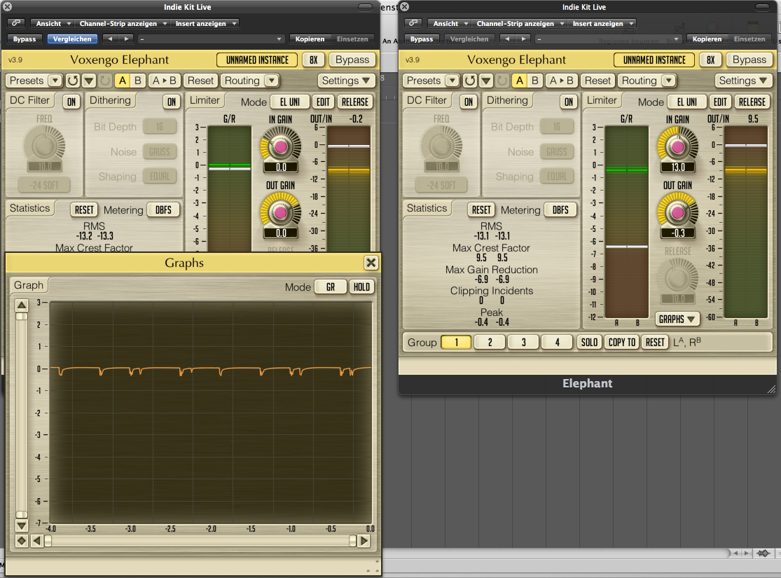This screenshot has width=781, height=578.
Task: Open Routing dropdown arrow in instance showing Group row
Action: [x=668, y=81]
